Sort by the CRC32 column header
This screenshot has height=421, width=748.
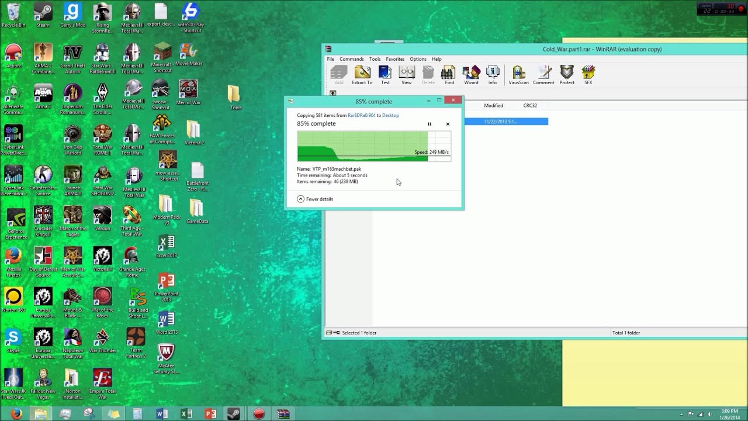click(x=530, y=106)
